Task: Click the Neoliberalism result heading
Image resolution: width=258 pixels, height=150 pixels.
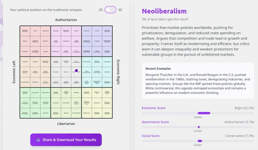Action: tap(164, 11)
